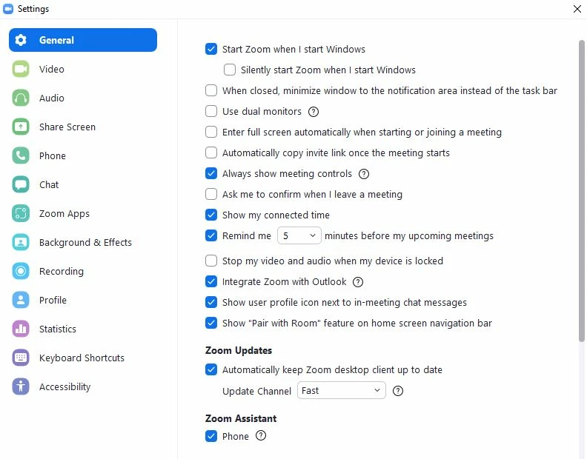Click the Profile person sidebar icon

(x=21, y=300)
